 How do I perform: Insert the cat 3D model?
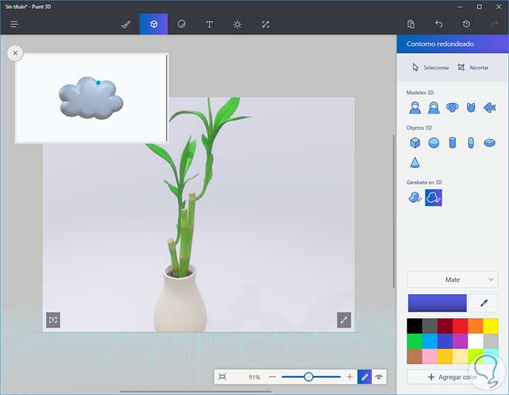471,107
